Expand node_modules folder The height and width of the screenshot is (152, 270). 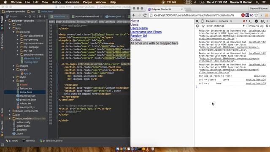(x=10, y=119)
